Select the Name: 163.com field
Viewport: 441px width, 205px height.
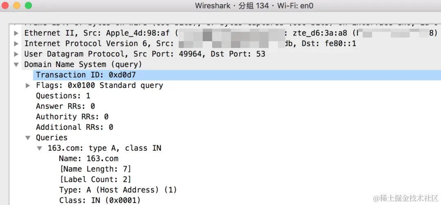point(89,159)
